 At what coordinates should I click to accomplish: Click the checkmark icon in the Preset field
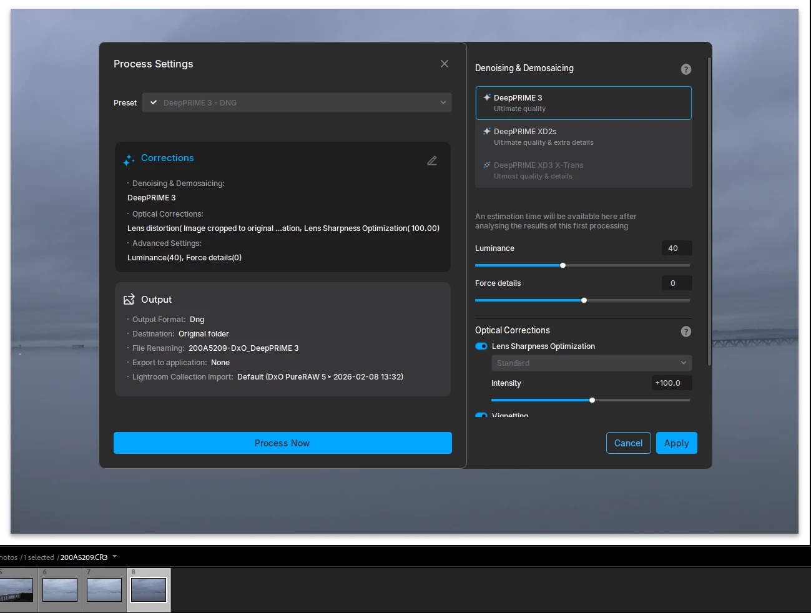(153, 102)
